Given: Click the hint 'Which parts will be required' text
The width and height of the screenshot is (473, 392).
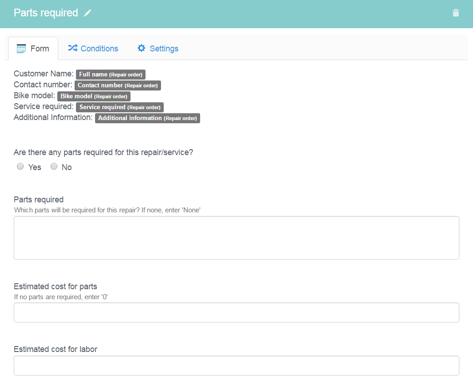Looking at the screenshot, I should pyautogui.click(x=107, y=210).
